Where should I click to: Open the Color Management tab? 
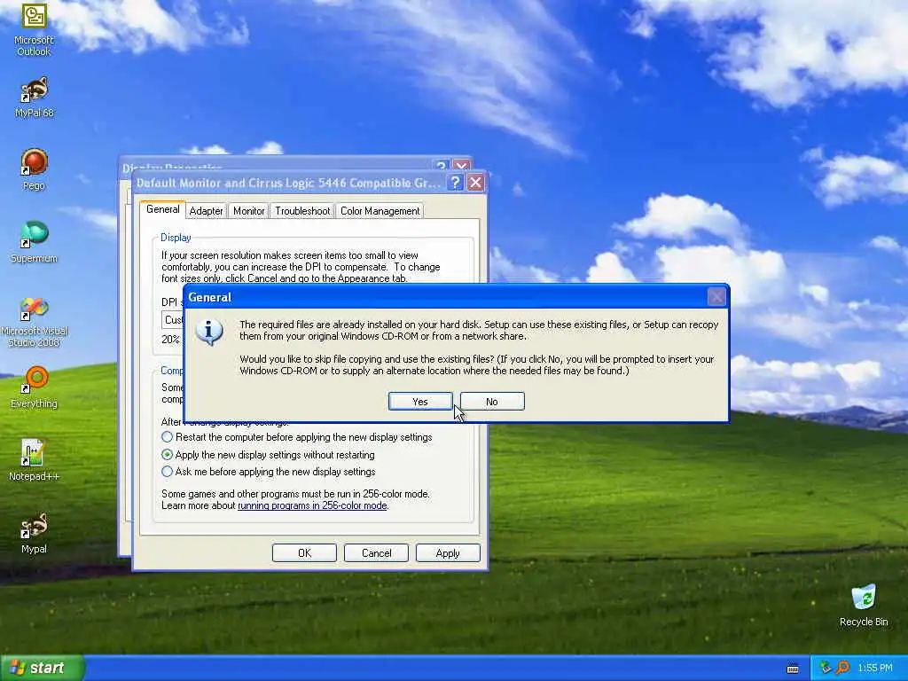380,211
